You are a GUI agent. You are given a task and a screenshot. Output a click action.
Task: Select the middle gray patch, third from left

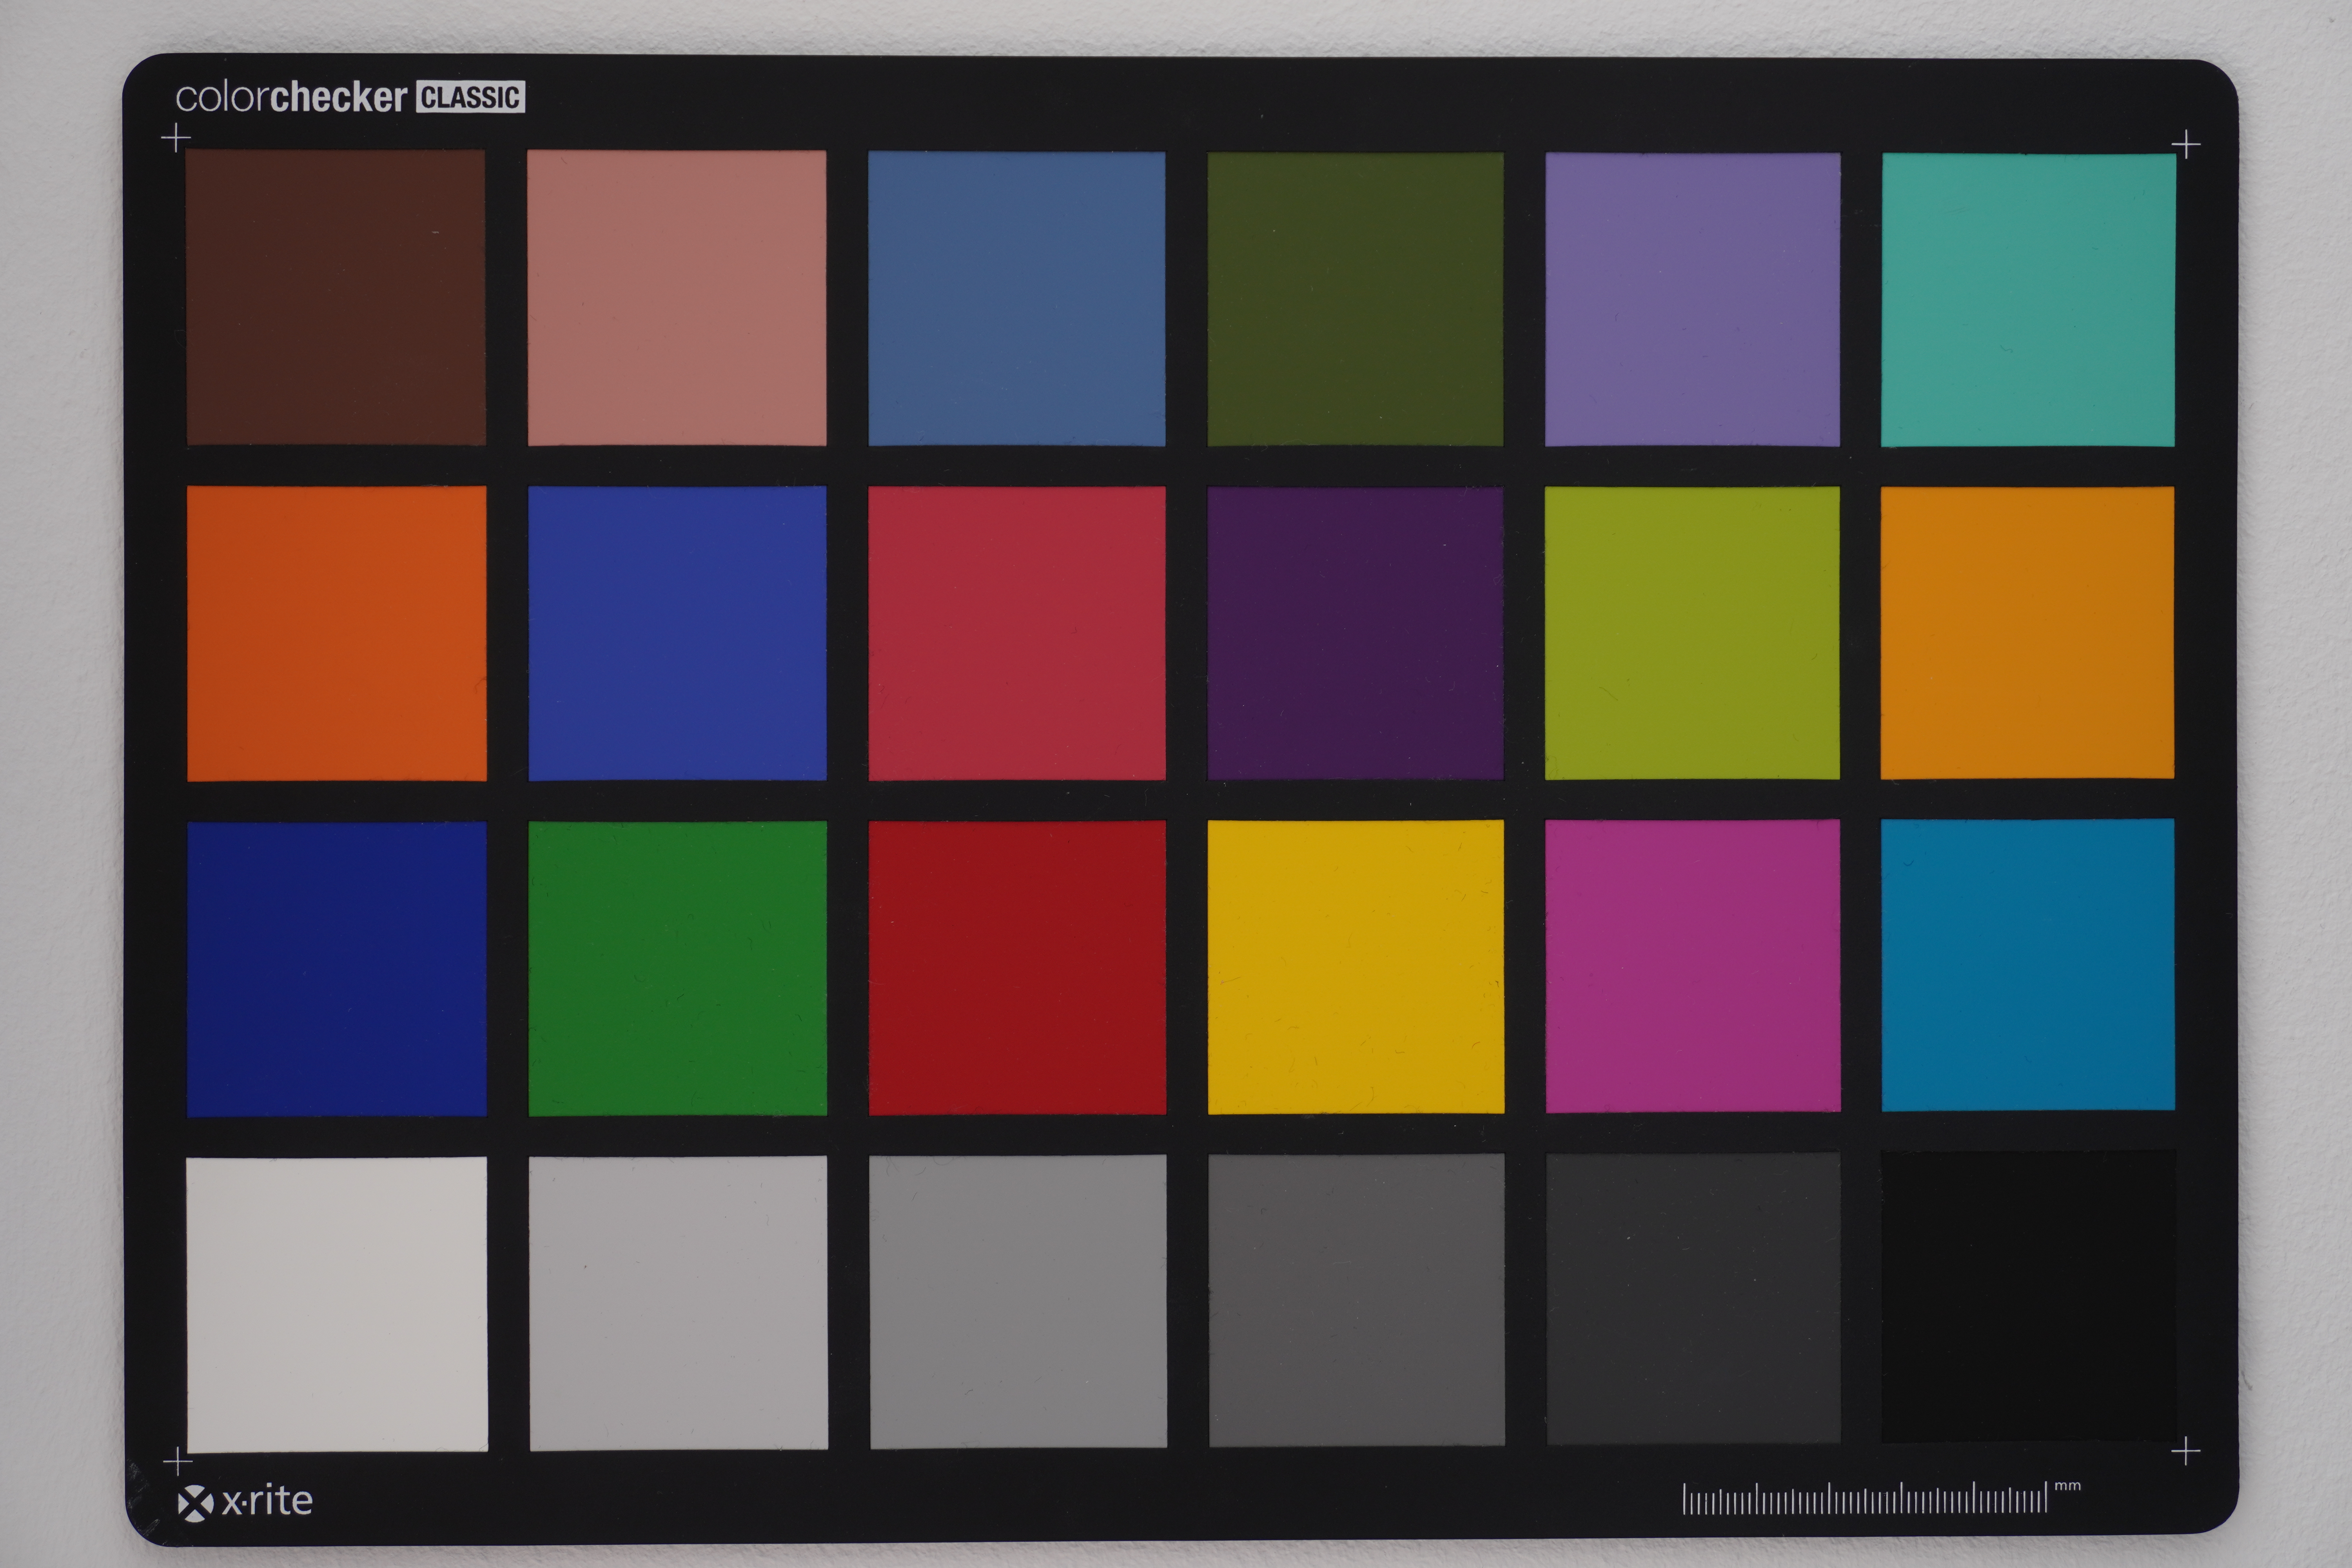pyautogui.click(x=1018, y=1301)
